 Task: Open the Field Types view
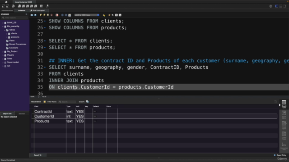(x=284, y=125)
